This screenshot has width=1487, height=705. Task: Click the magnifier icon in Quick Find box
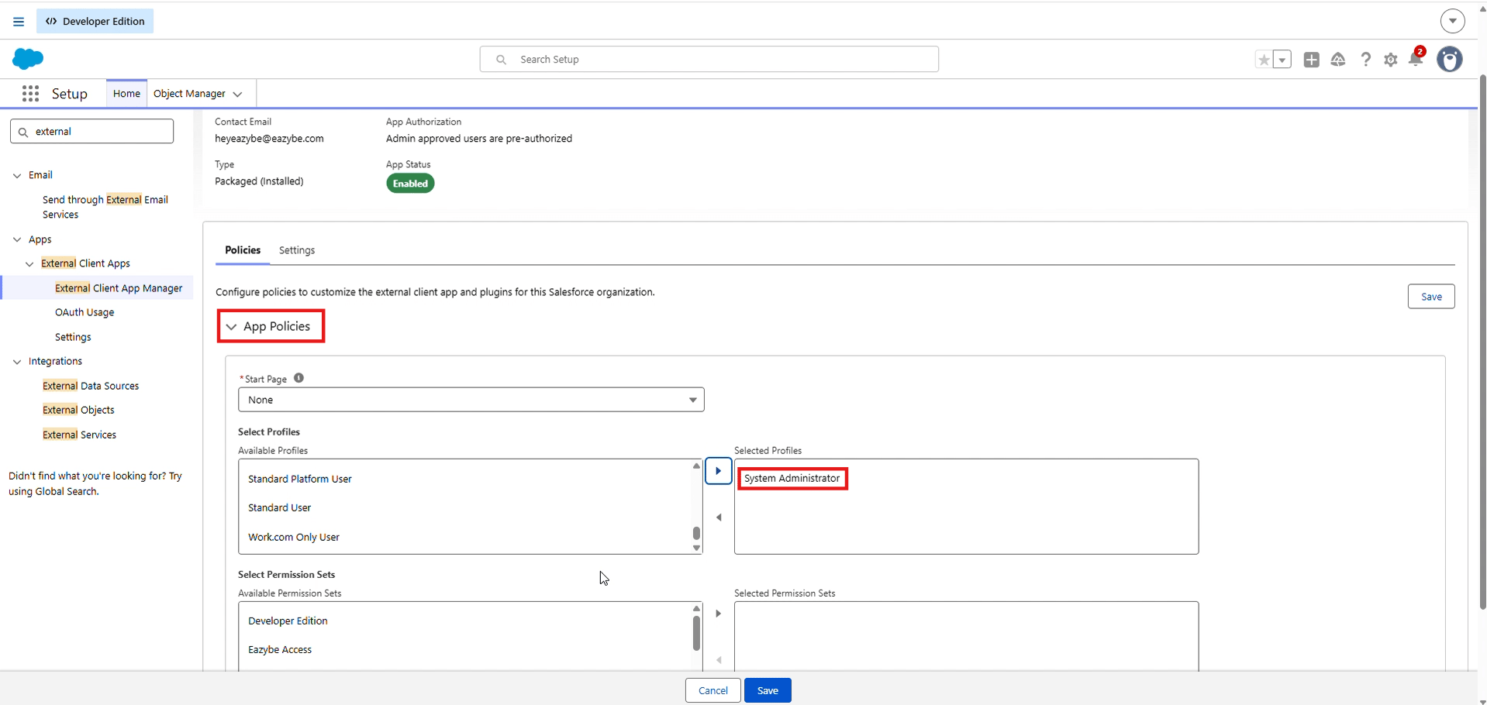[x=23, y=132]
